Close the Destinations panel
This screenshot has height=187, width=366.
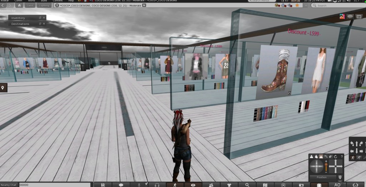[x=44, y=24]
